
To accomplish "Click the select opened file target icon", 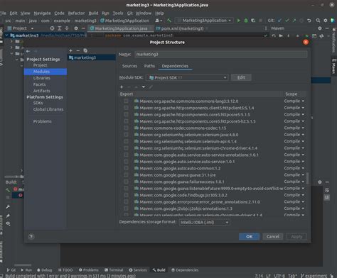I will tap(52, 28).
